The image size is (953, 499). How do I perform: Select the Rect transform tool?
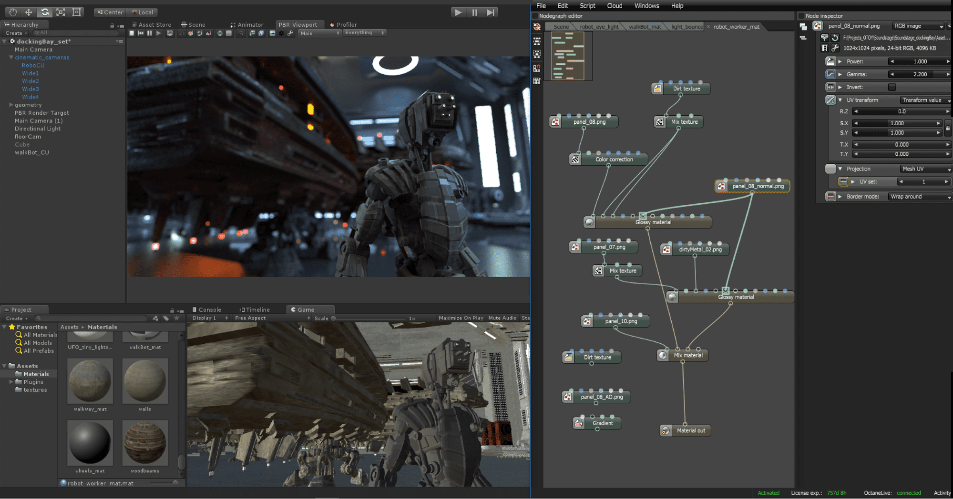click(x=76, y=12)
